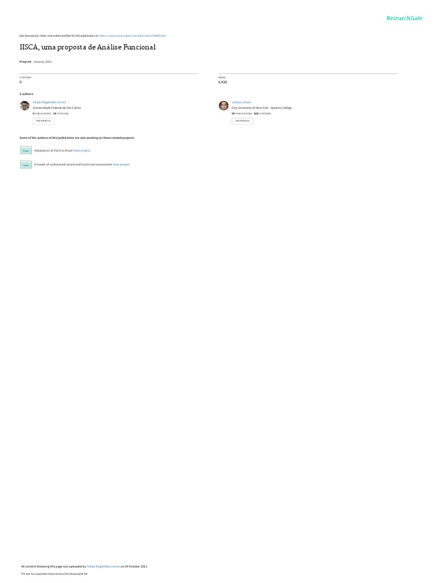The image size is (437, 583).
Task: Open Joshua Jessel author name link
Action: (241, 102)
